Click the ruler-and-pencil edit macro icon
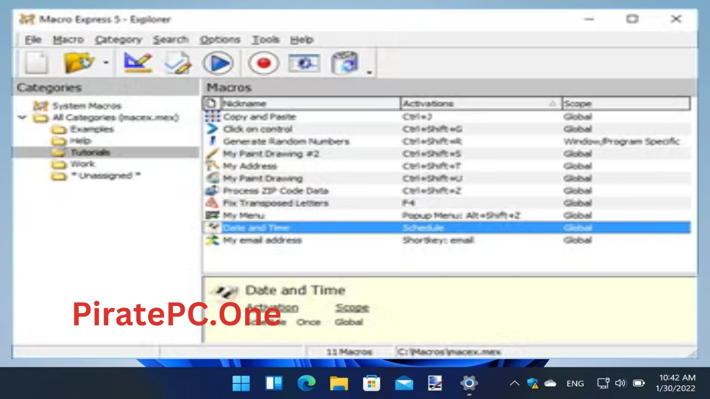Image resolution: width=710 pixels, height=399 pixels. tap(138, 63)
